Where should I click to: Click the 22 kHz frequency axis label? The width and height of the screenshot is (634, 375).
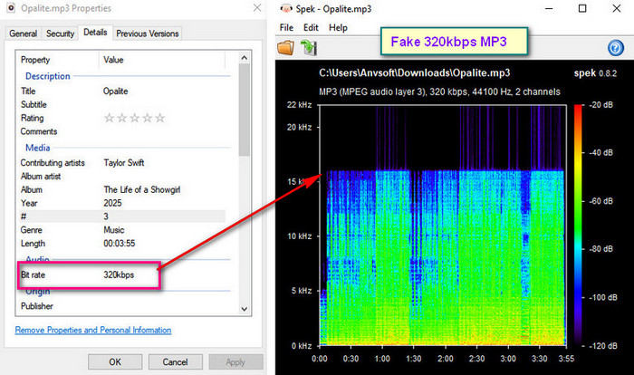click(299, 105)
